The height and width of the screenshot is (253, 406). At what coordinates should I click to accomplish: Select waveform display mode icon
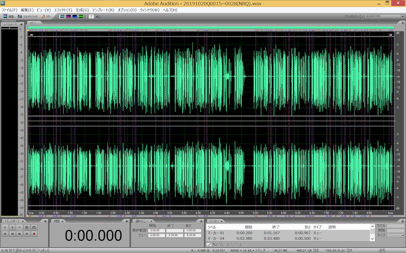point(62,16)
